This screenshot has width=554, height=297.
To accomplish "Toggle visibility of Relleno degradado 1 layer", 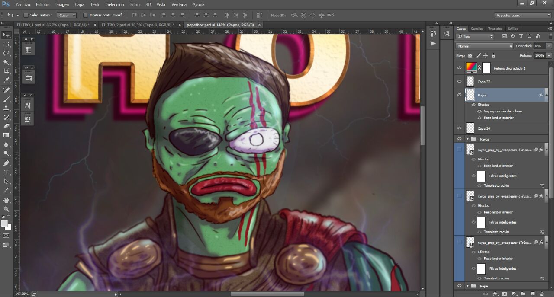I will tap(459, 68).
